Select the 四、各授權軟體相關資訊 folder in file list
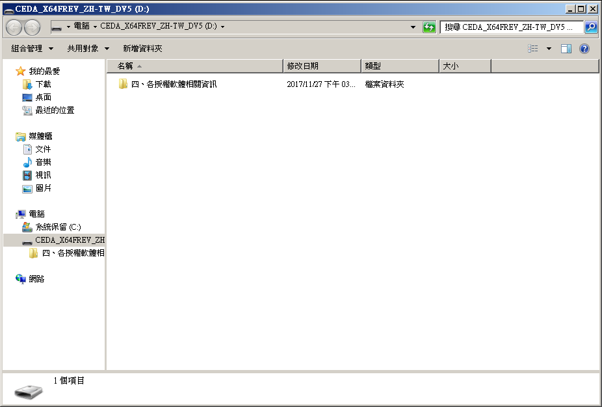602x407 pixels. 174,84
